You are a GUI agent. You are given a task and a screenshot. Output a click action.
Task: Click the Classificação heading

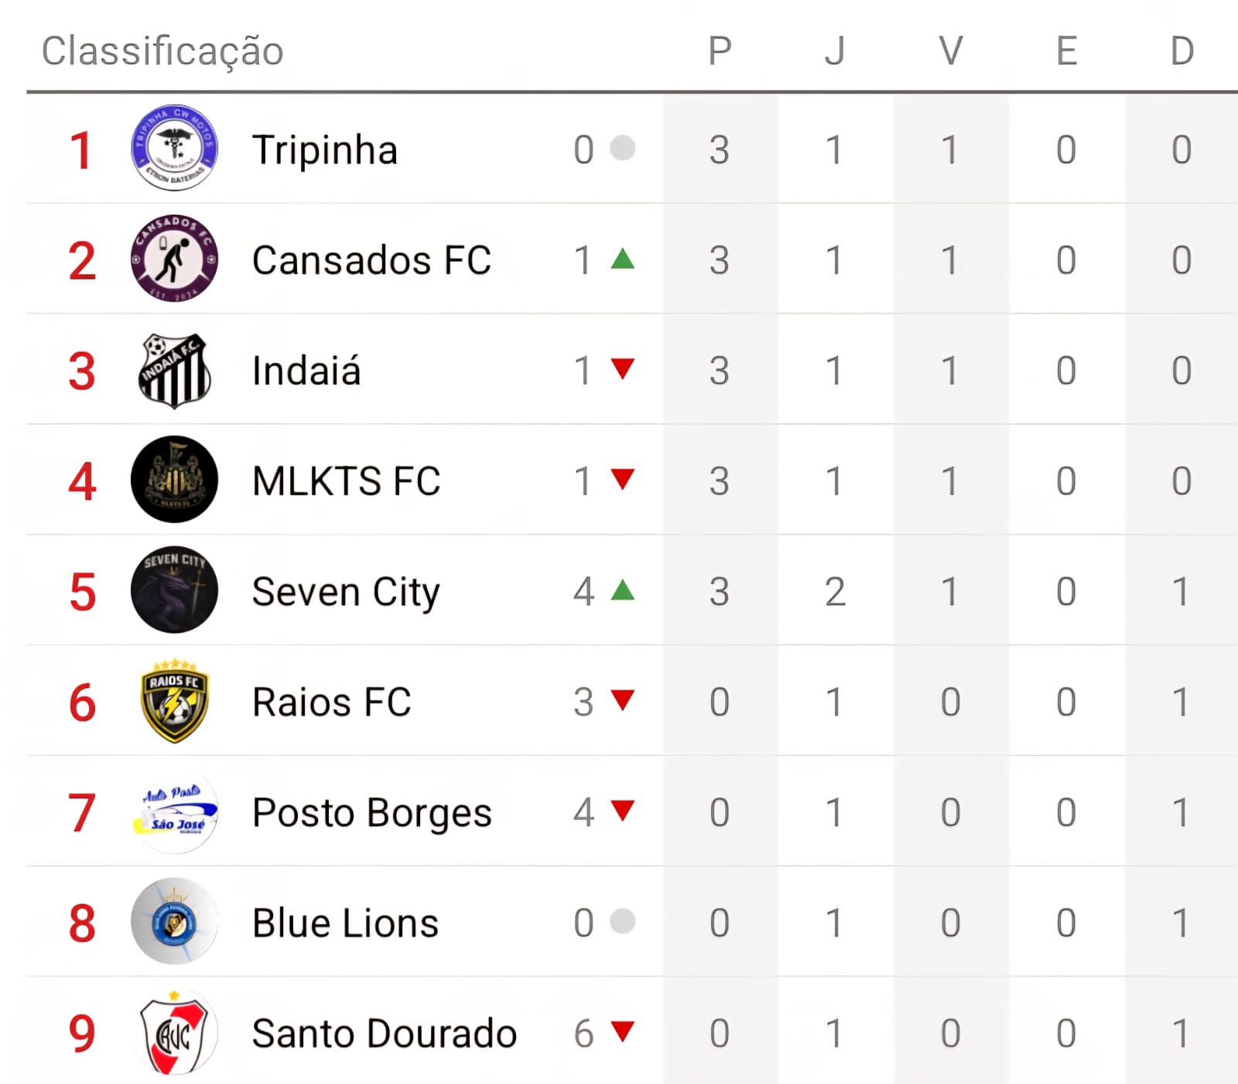point(162,51)
